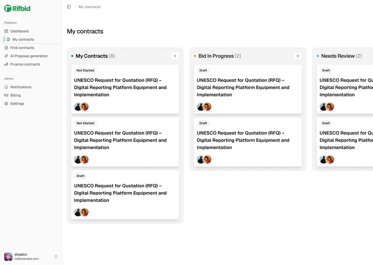This screenshot has height=265, width=373.
Task: Open Notifications bell item
Action: pos(21,87)
